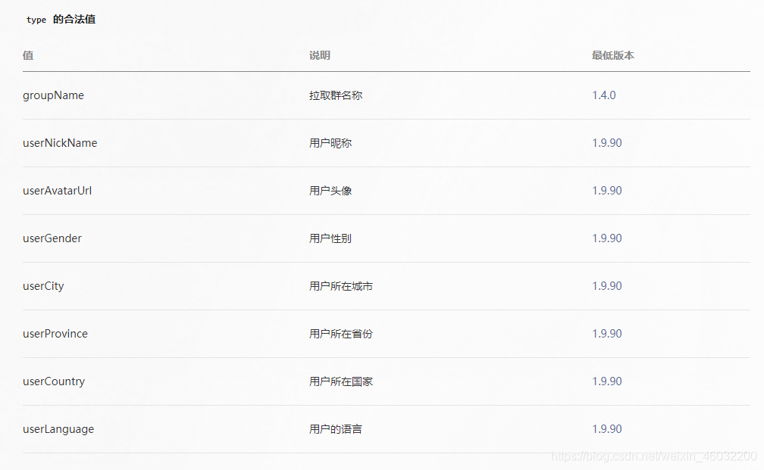Click the 用户头像 description text
The width and height of the screenshot is (764, 470).
(x=330, y=191)
